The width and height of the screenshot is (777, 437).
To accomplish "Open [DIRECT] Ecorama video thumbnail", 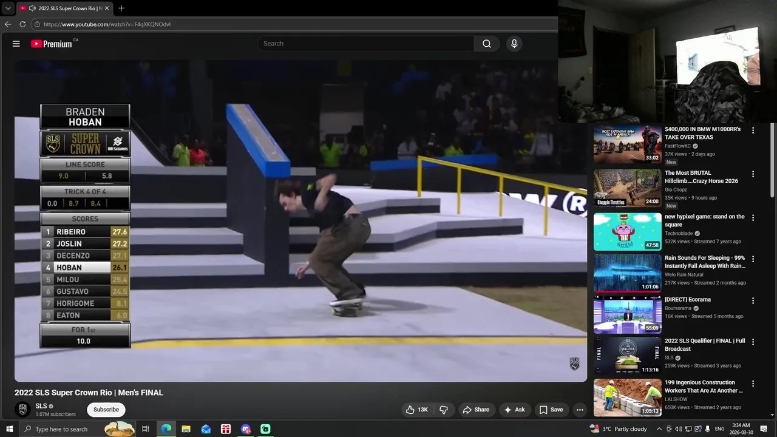I will click(628, 314).
